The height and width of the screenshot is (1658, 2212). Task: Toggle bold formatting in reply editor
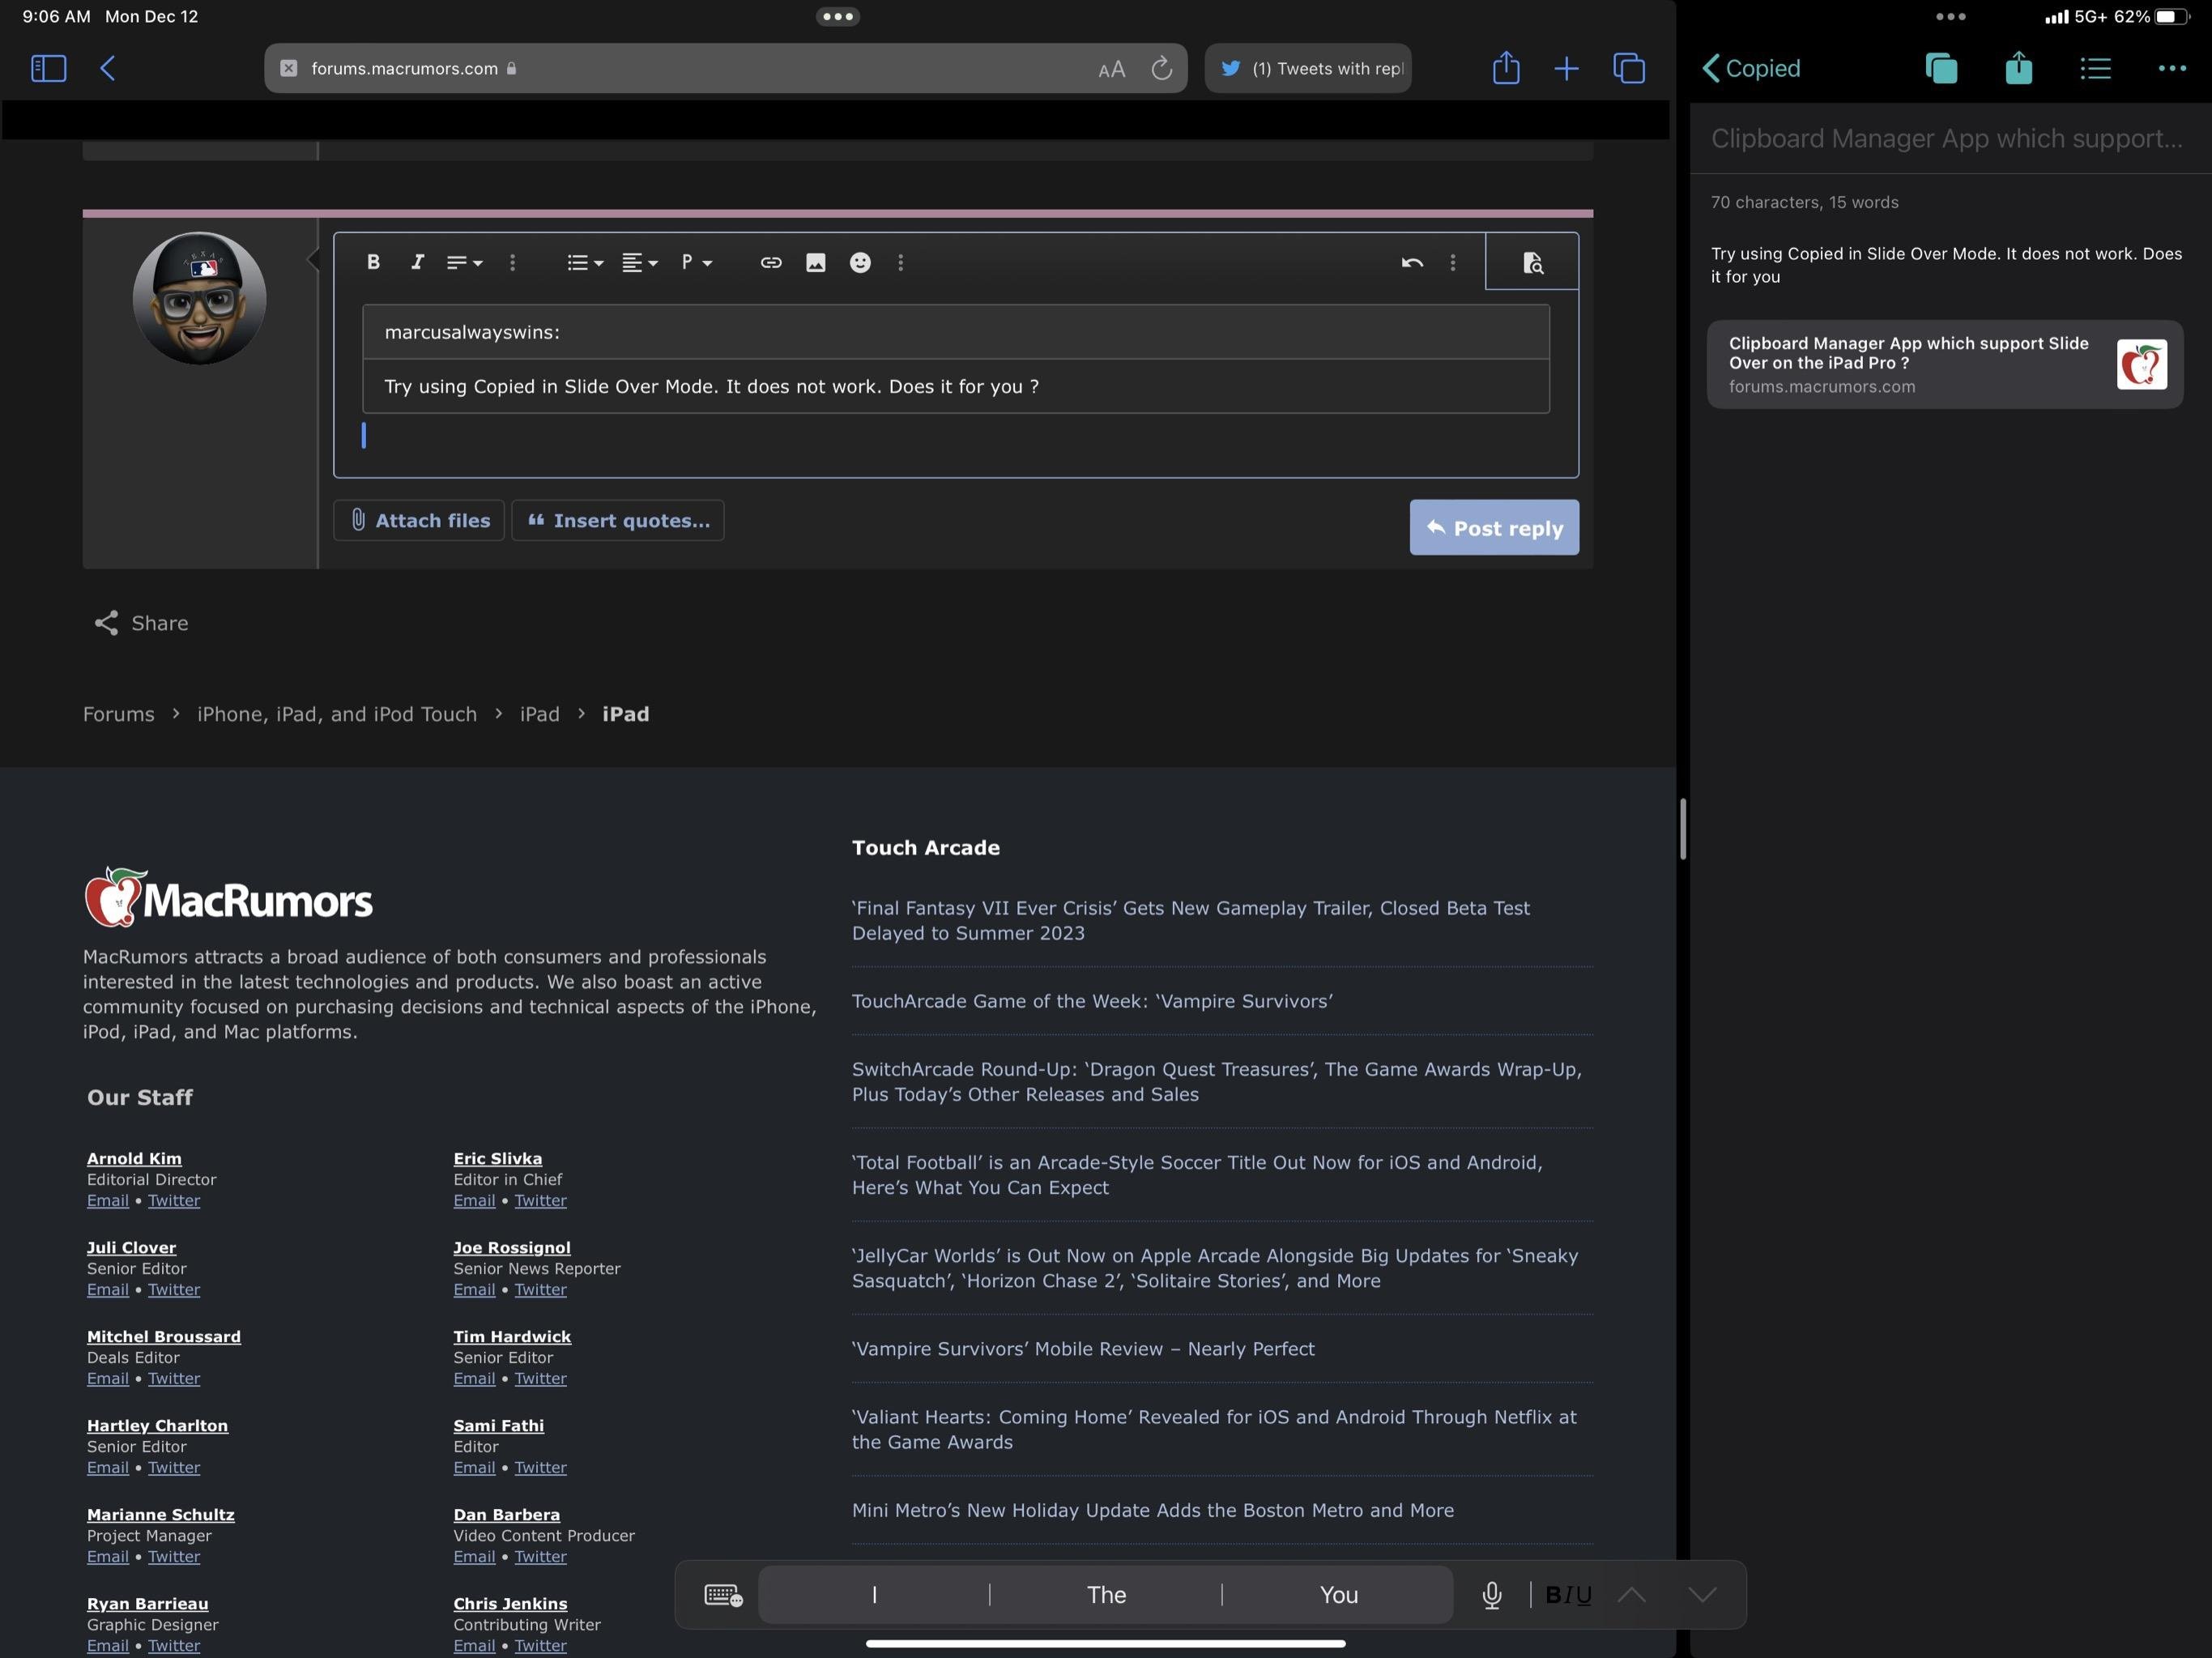[x=373, y=262]
